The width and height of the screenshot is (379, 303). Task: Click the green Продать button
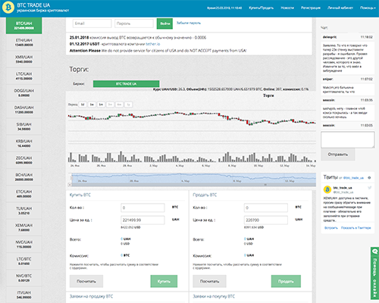point(286,281)
